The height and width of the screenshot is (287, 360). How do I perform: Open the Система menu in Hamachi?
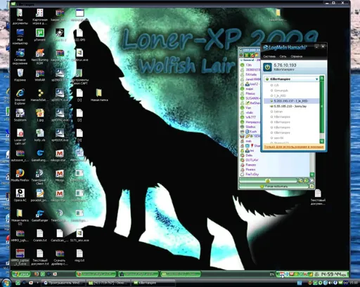tap(269, 56)
